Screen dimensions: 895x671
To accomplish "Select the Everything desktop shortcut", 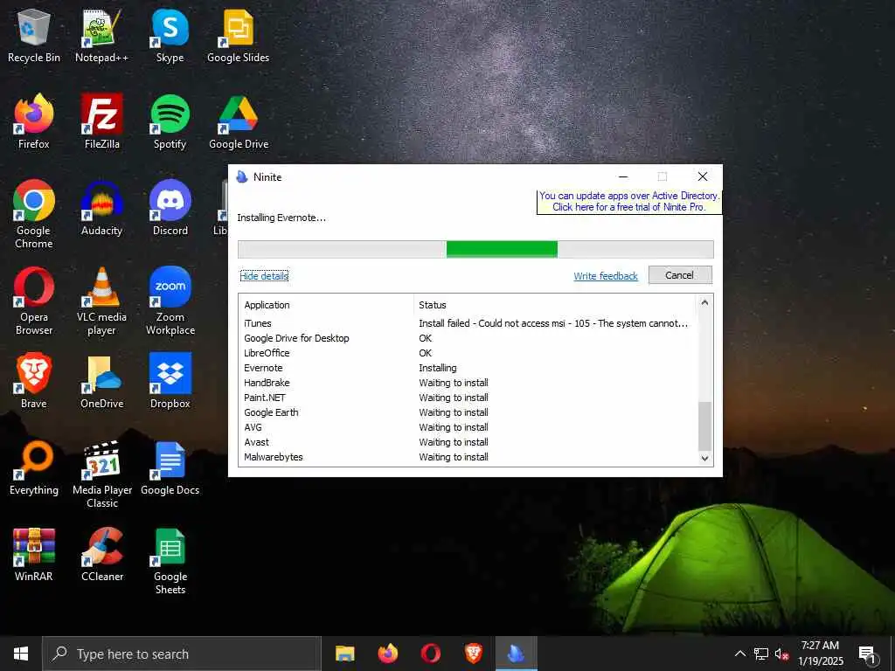I will point(34,468).
